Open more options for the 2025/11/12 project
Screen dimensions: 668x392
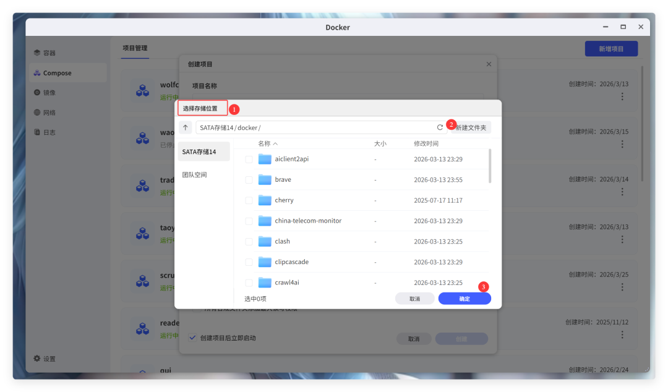pyautogui.click(x=622, y=335)
